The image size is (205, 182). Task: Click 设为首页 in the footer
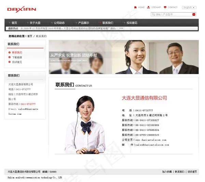coord(192,172)
